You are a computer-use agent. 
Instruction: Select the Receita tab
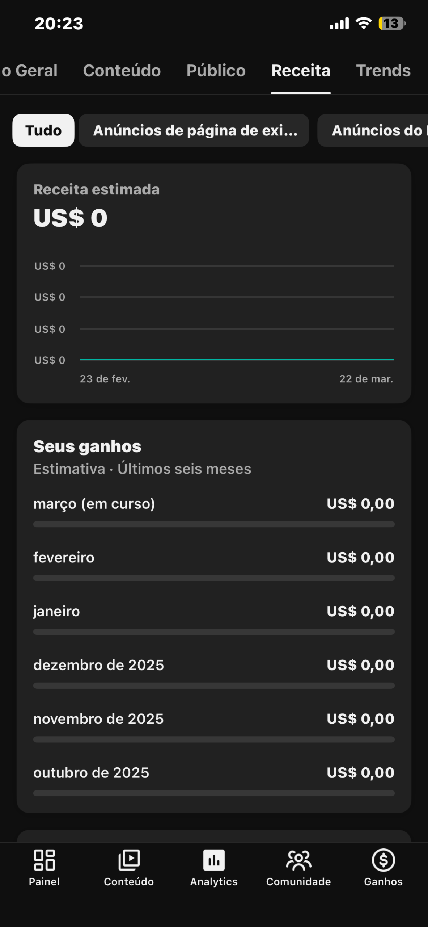(x=301, y=71)
